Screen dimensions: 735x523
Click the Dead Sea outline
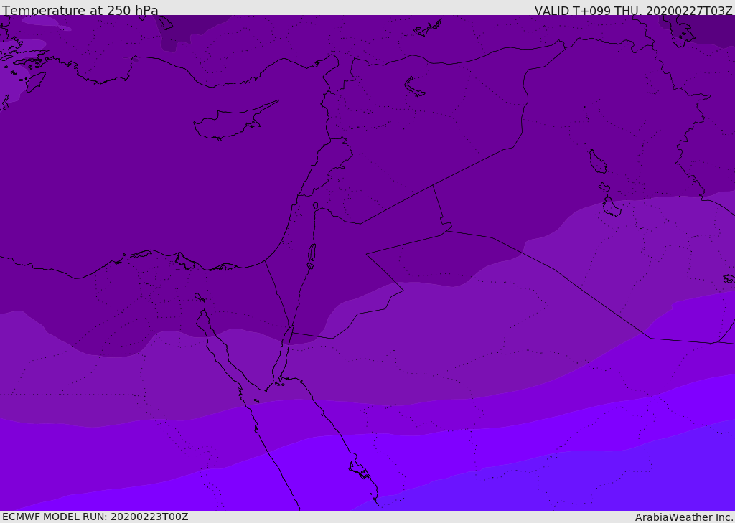312,255
